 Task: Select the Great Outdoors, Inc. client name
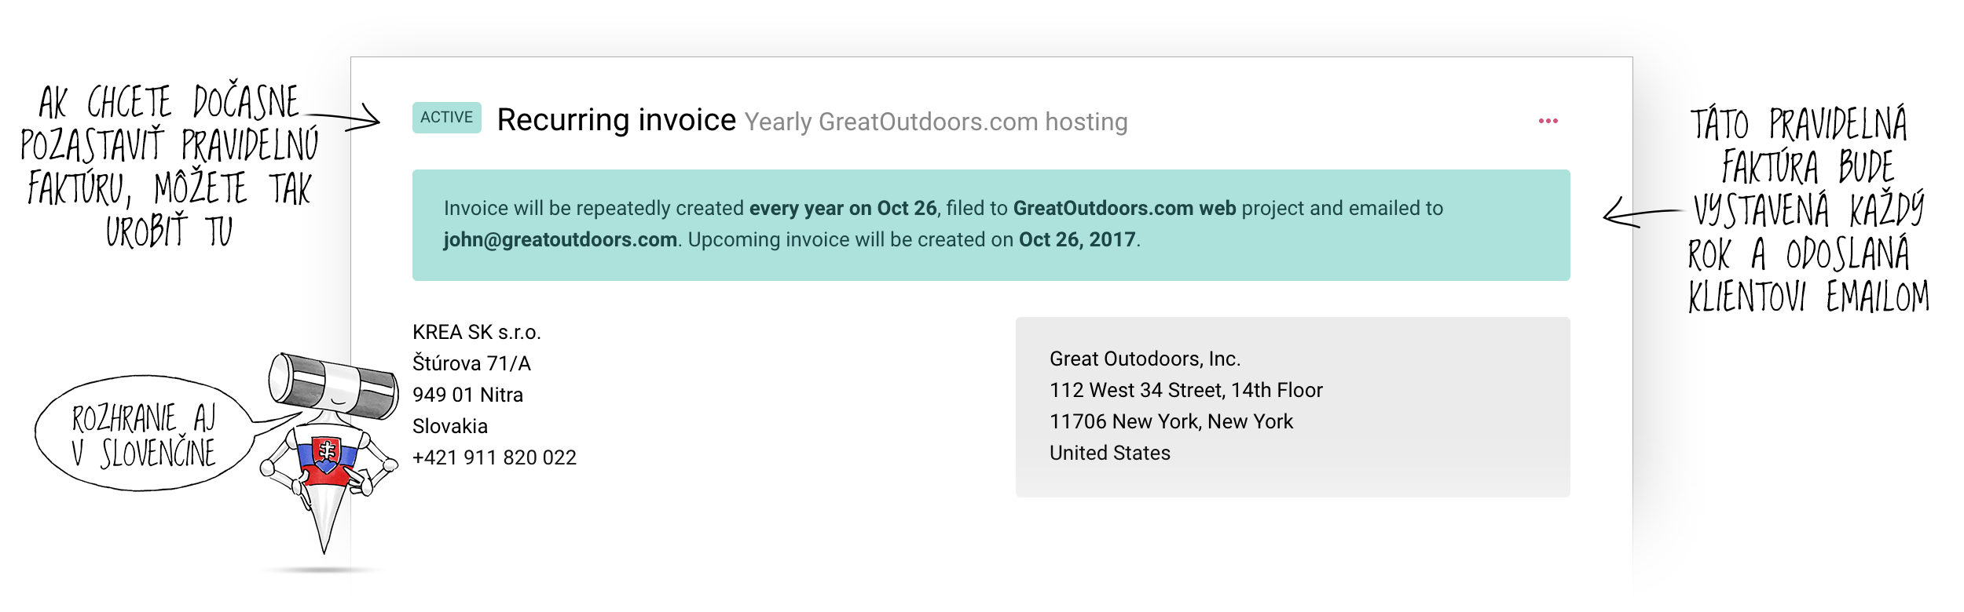click(x=1145, y=359)
